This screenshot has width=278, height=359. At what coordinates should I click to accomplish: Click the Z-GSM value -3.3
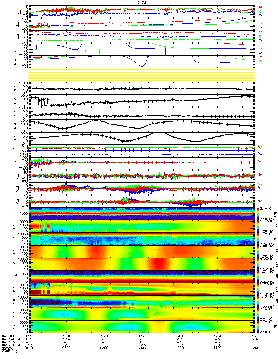pos(29,345)
